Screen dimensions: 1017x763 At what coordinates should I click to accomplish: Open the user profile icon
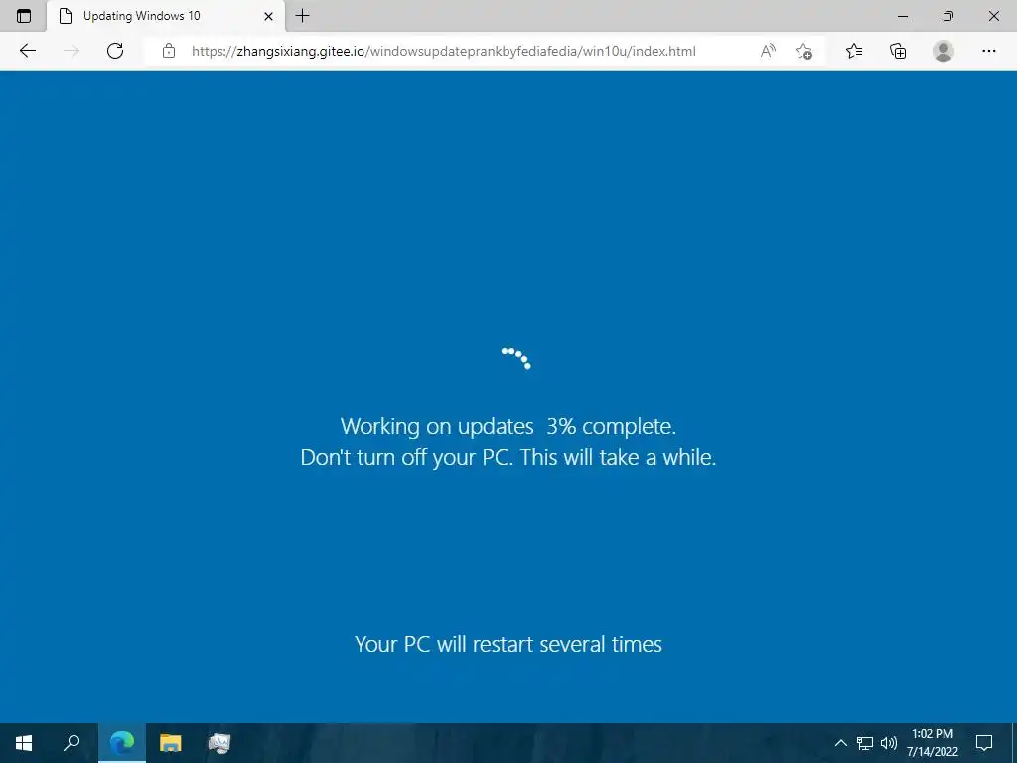944,51
